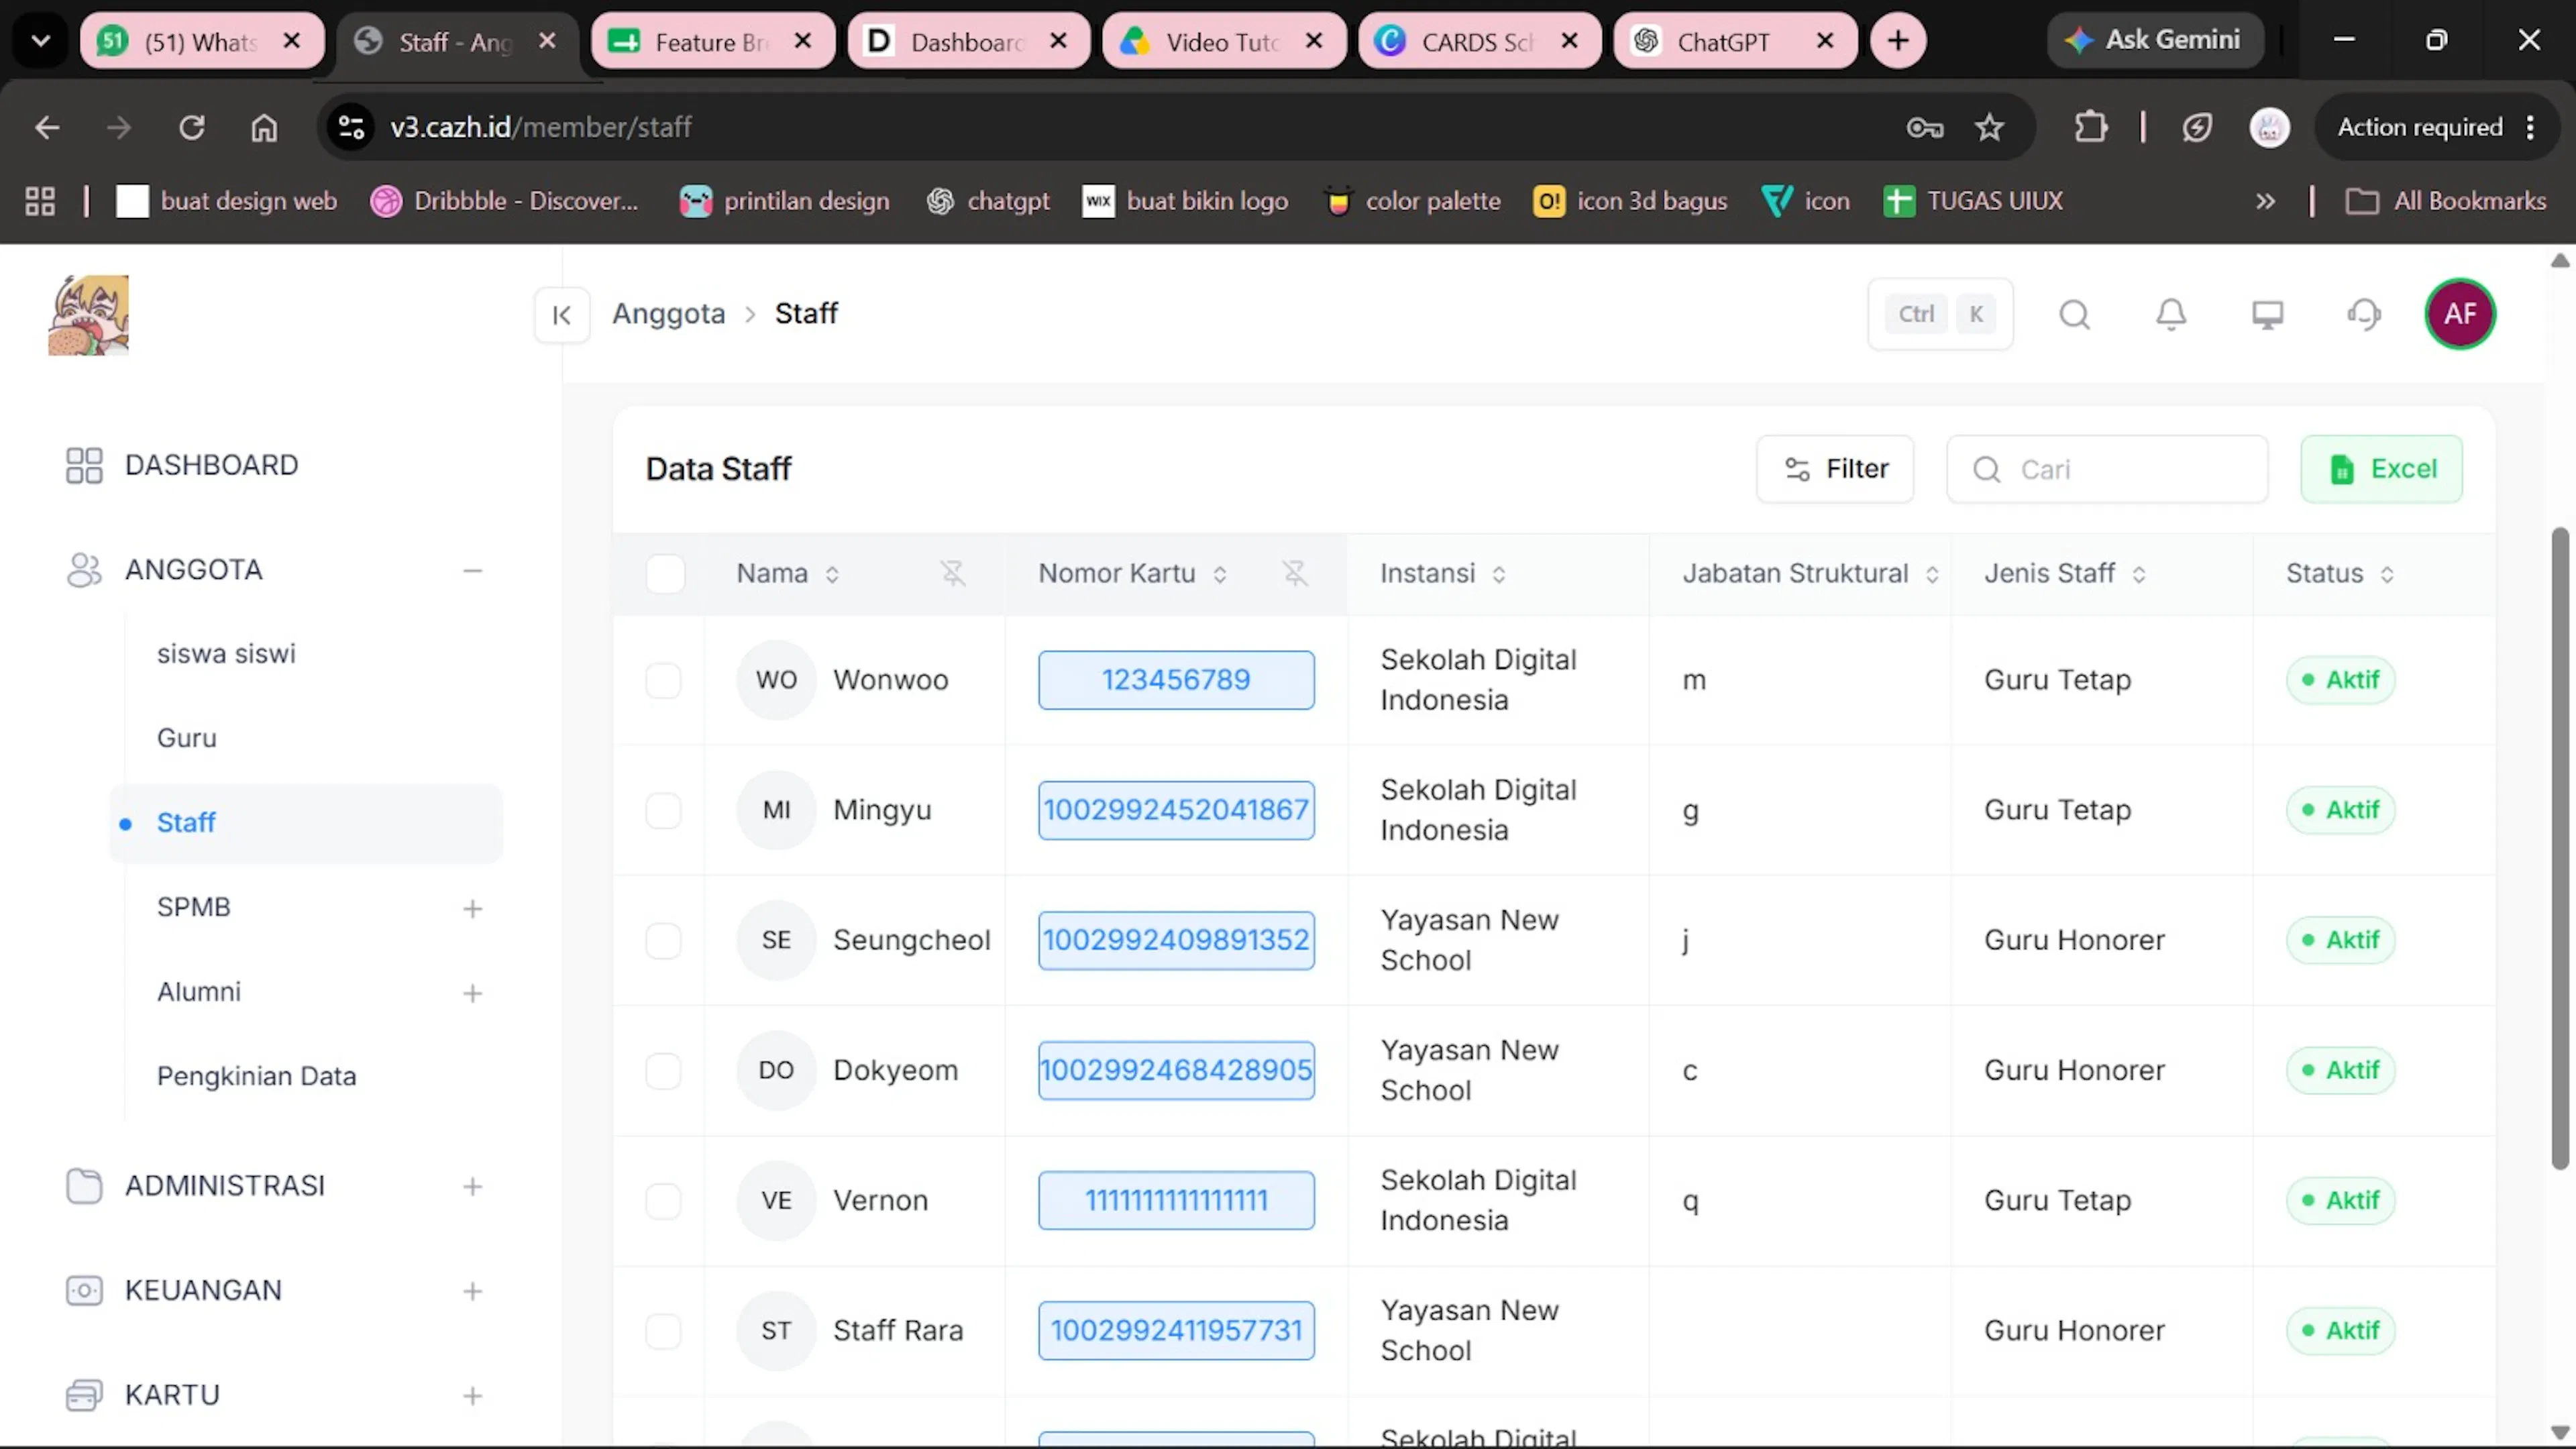This screenshot has width=2576, height=1449.
Task: Open a new browser tab
Action: point(1898,41)
